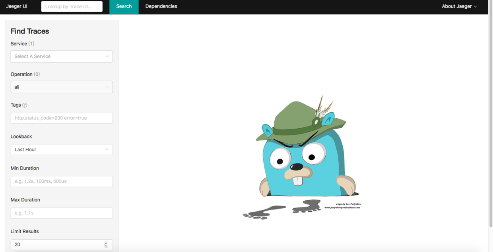Click the Min Duration label

25,168
